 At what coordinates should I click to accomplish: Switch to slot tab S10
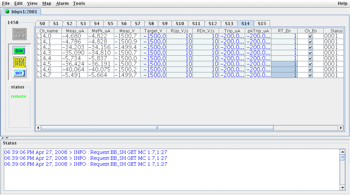point(180,23)
